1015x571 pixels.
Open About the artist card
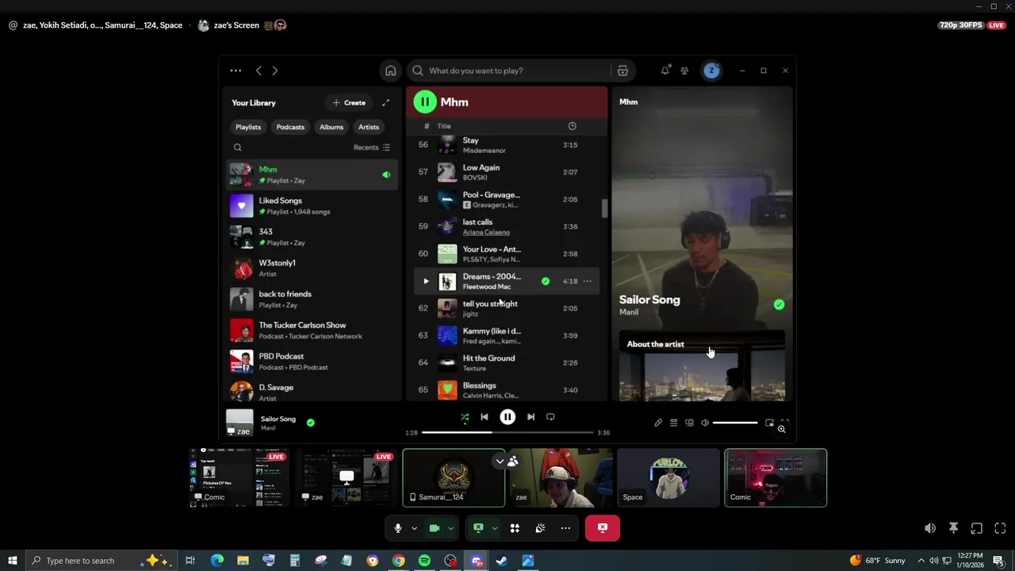pos(702,366)
